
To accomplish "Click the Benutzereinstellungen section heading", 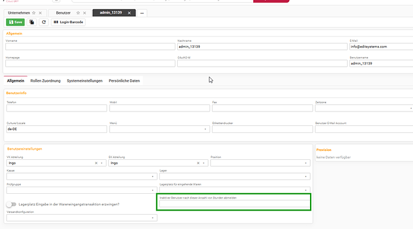I will coord(25,148).
